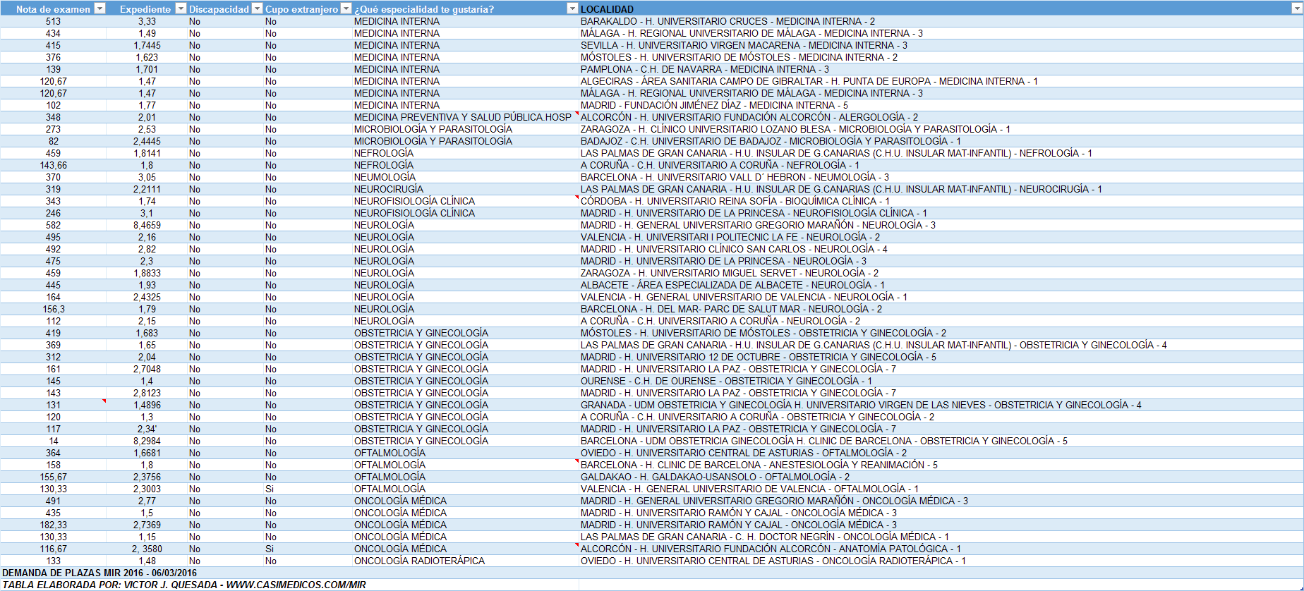Viewport: 1304px width, 591px height.
Task: Select the nota cell 156,3
Action: (x=53, y=309)
